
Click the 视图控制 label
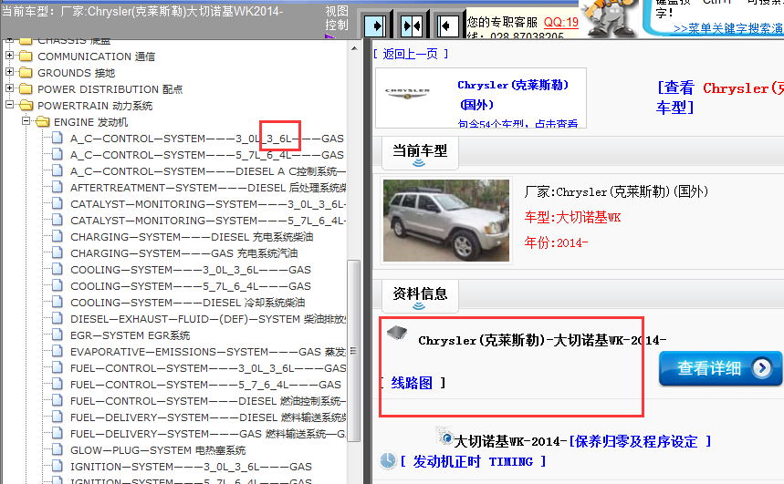tap(336, 18)
